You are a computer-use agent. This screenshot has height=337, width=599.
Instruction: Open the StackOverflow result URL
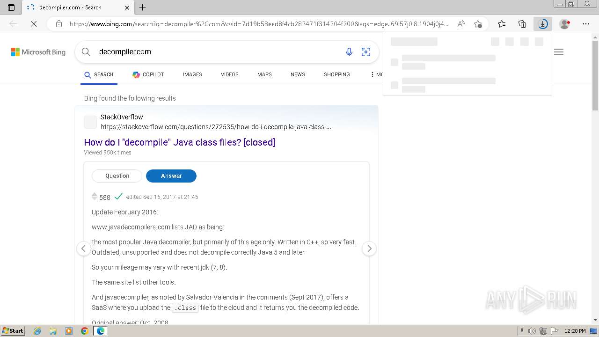point(216,127)
